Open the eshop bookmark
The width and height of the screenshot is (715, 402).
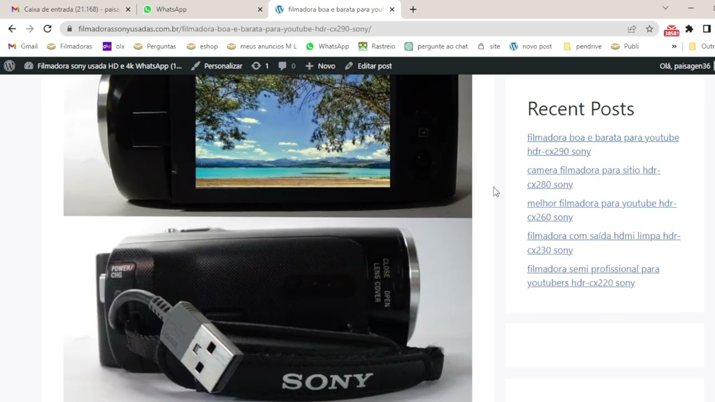point(202,46)
